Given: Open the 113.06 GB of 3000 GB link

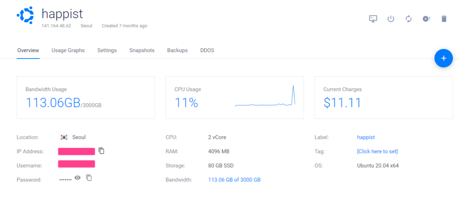Looking at the screenshot, I should click(x=234, y=180).
